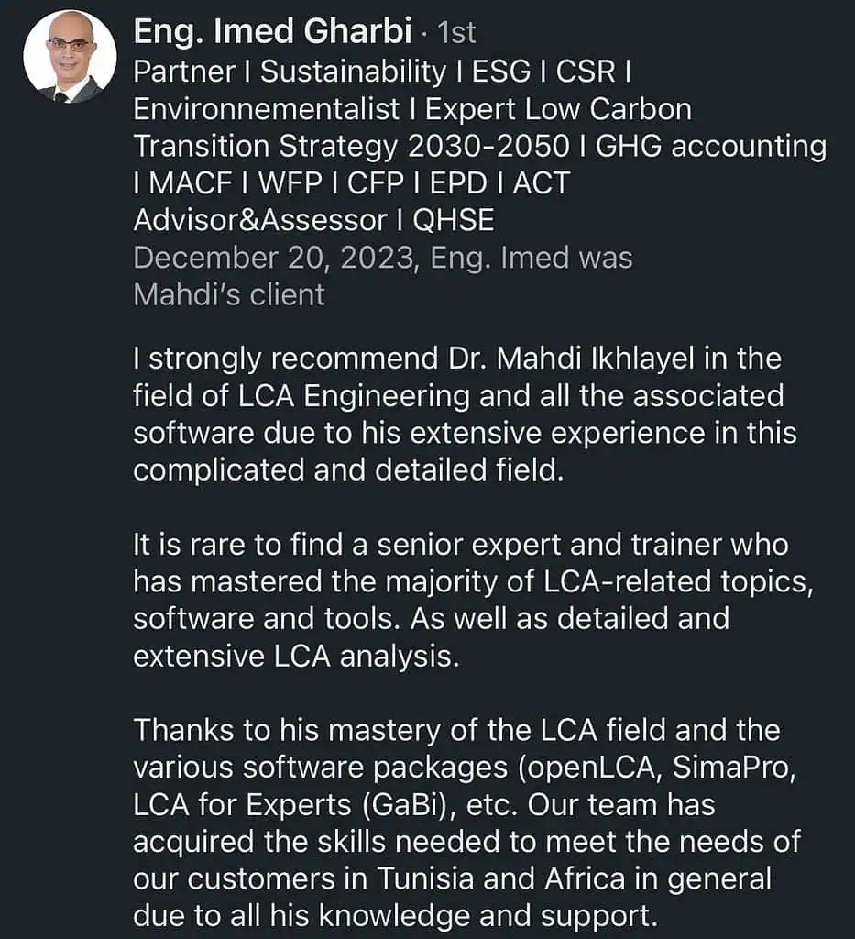Click the 'December 20, 2023' date text
Screen dimensions: 855x939
271,258
